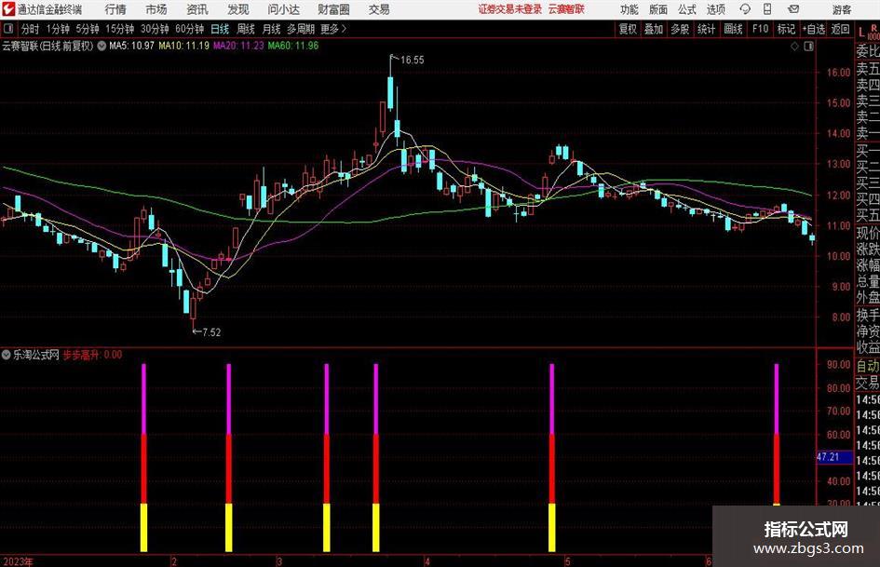
Task: Click the MA60: 11.96 indicator label
Action: pyautogui.click(x=293, y=46)
